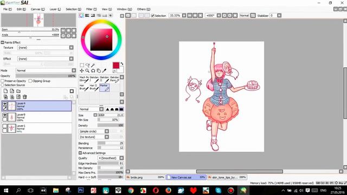Open the Filter menu
The width and height of the screenshot is (347, 195).
point(92,9)
